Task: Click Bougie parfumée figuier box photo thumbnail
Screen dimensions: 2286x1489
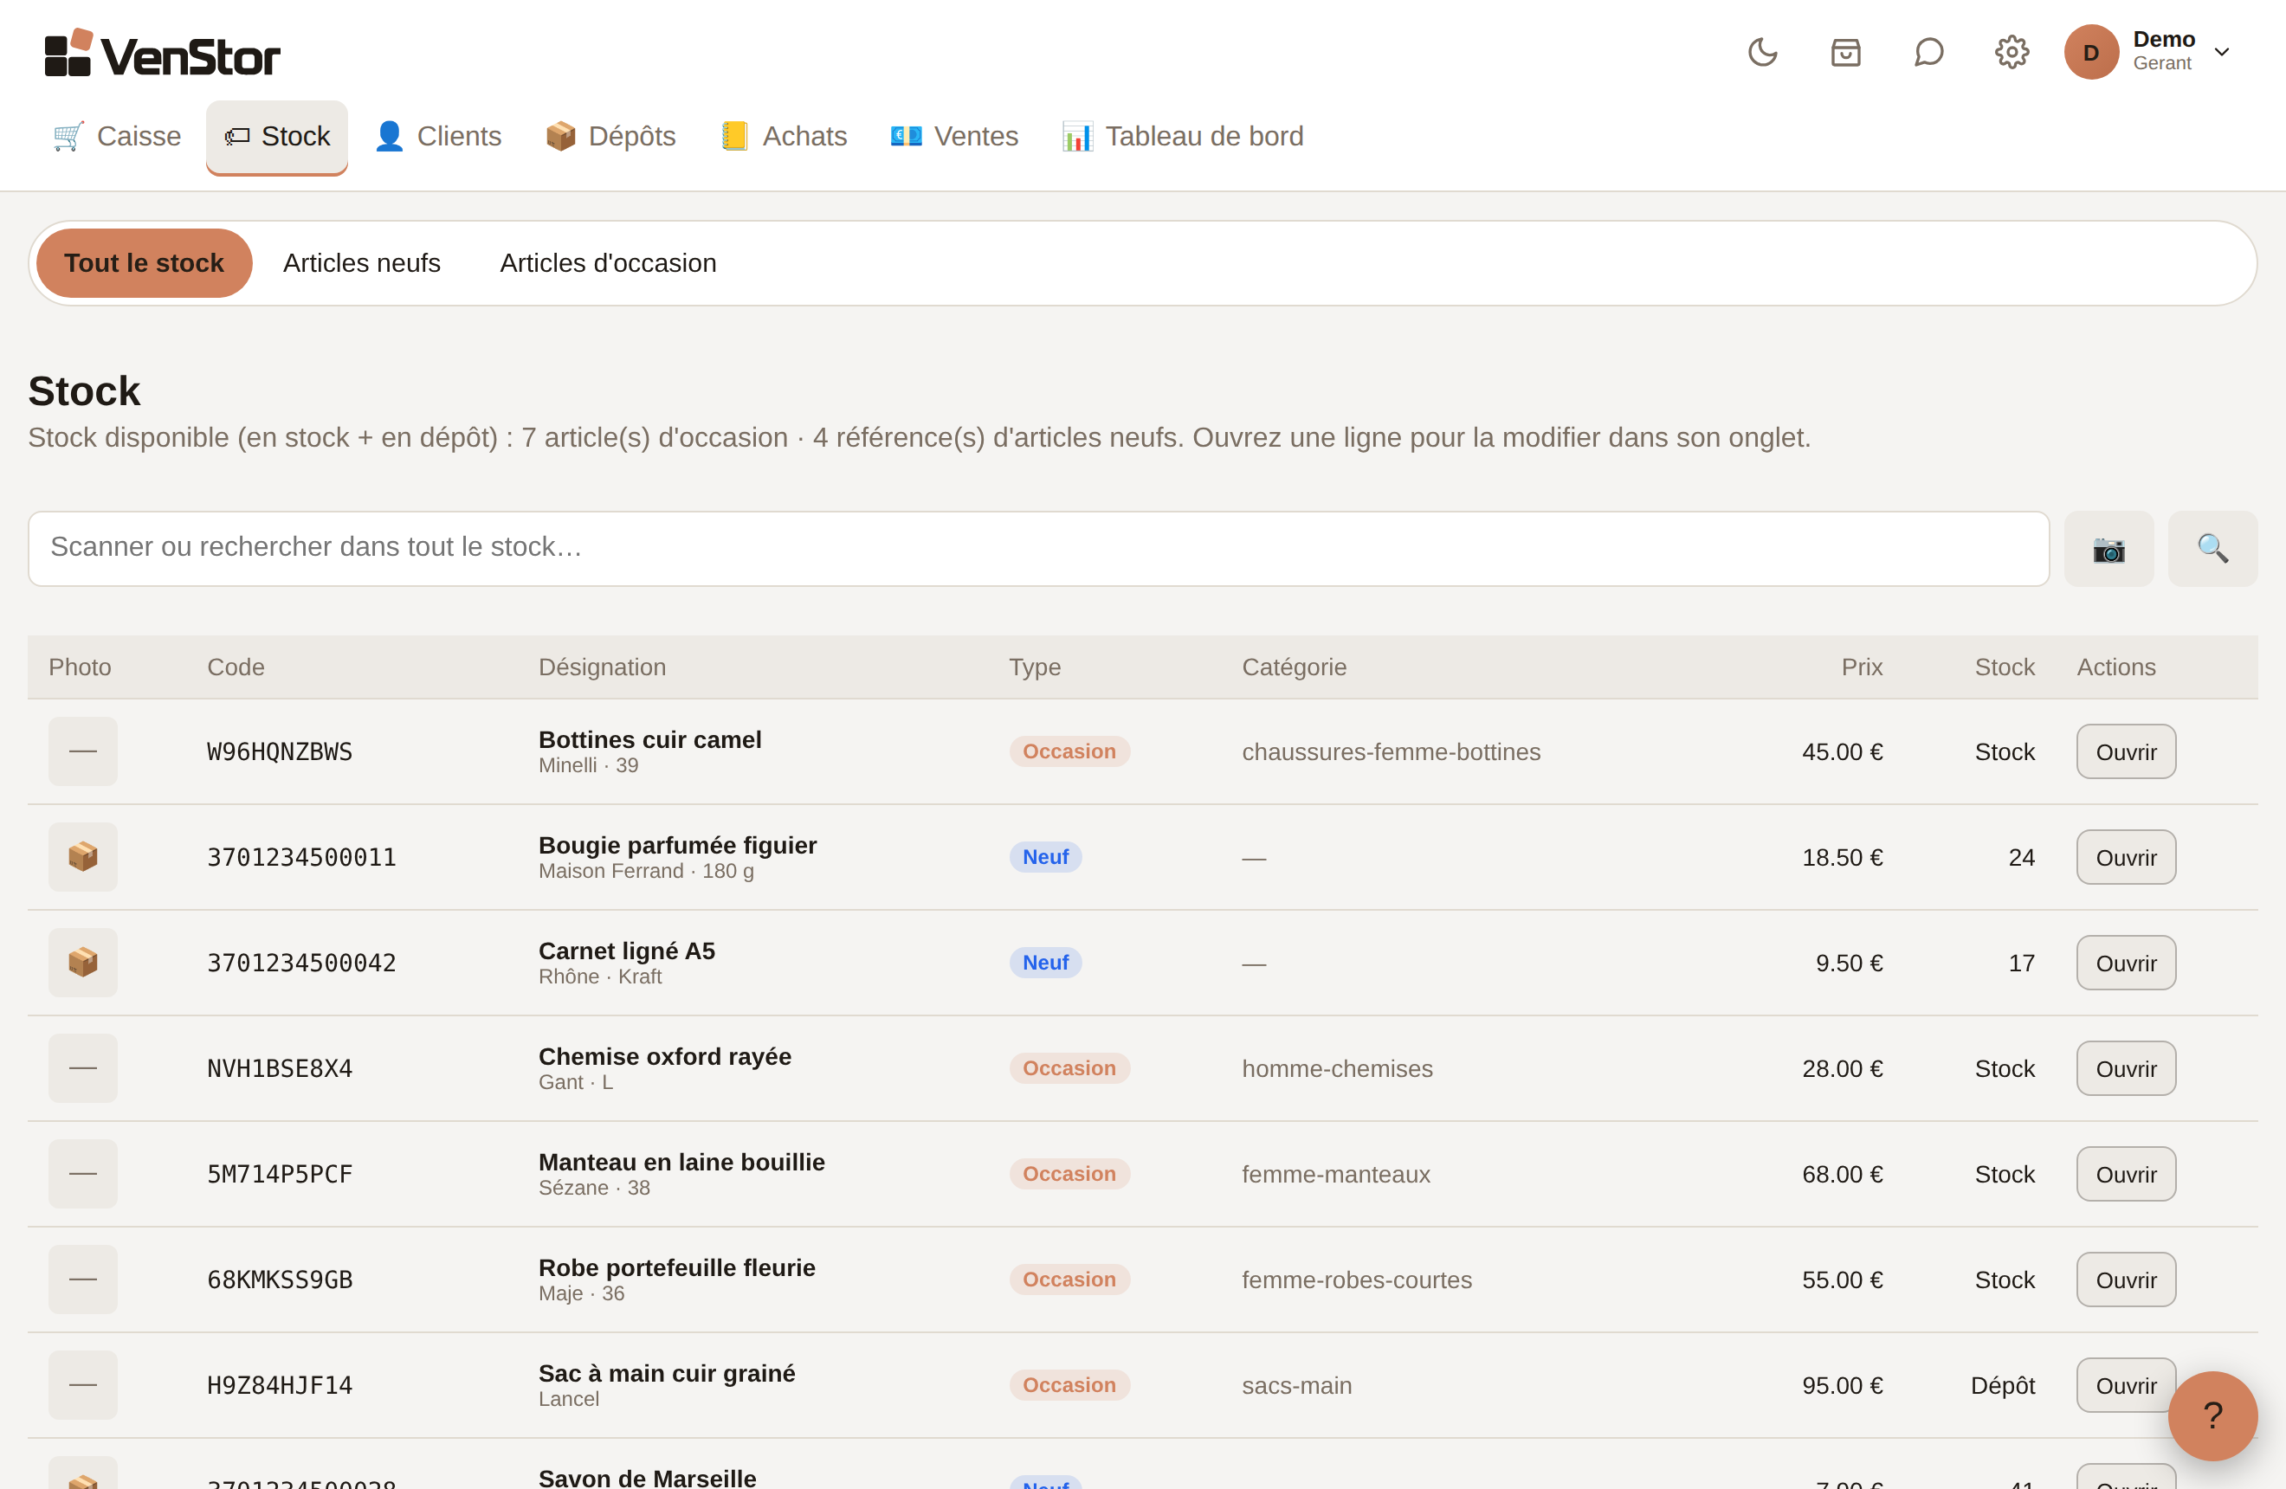Action: click(82, 857)
